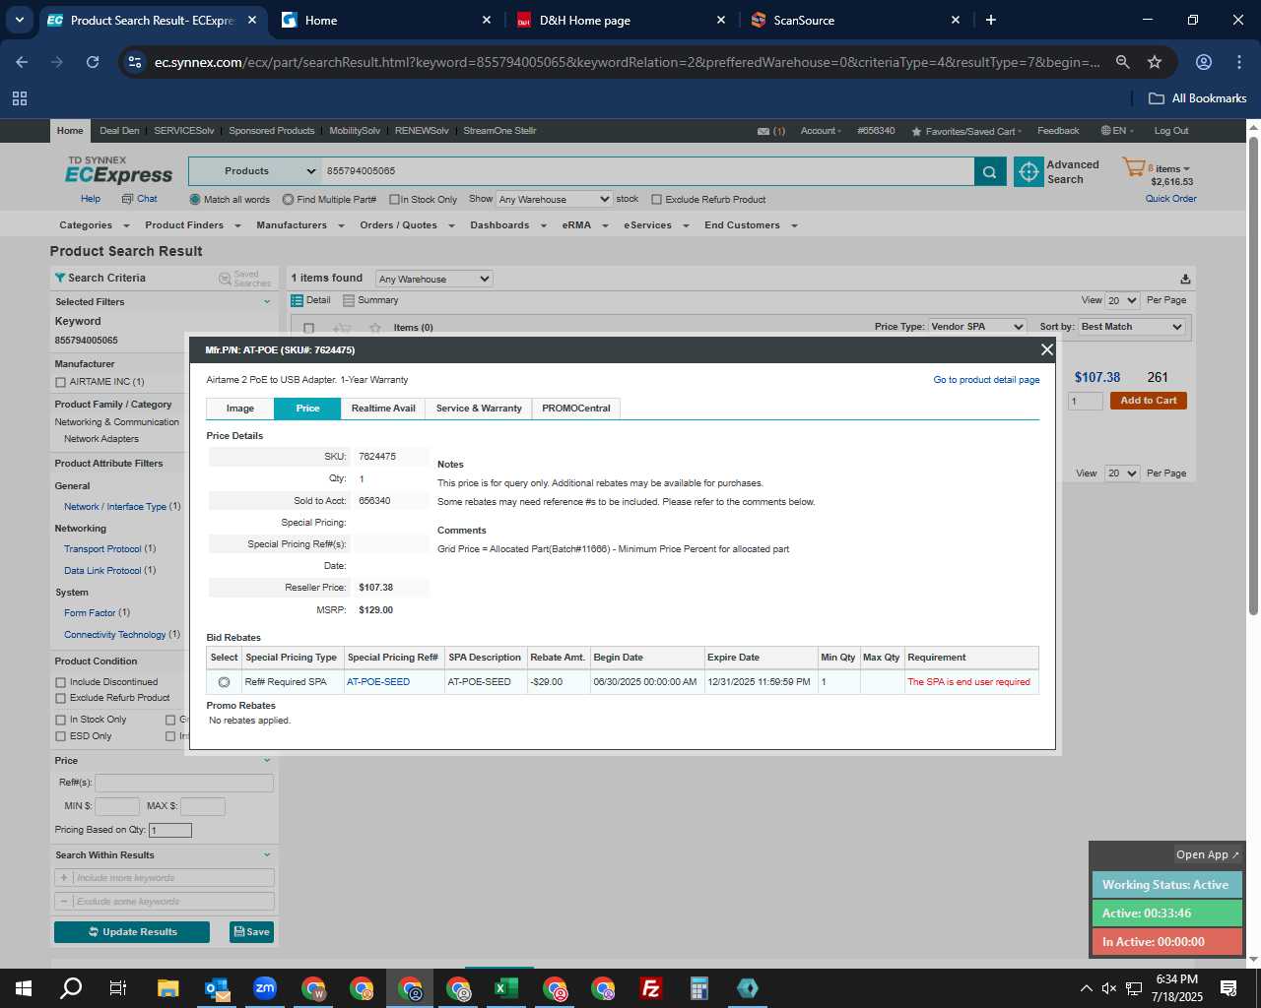
Task: Click keyword search input field
Action: [x=647, y=171]
